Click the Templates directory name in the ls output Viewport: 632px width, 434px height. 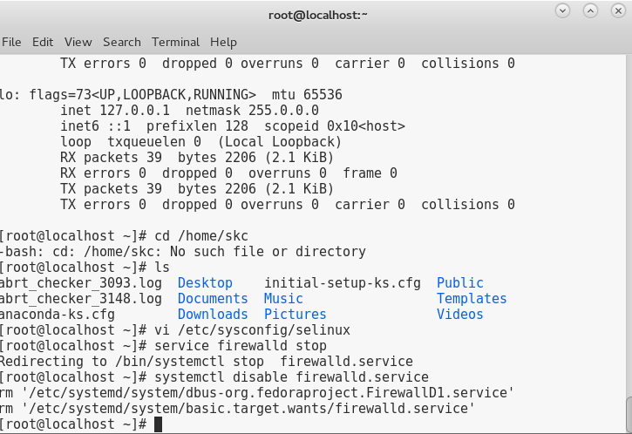pyautogui.click(x=472, y=299)
